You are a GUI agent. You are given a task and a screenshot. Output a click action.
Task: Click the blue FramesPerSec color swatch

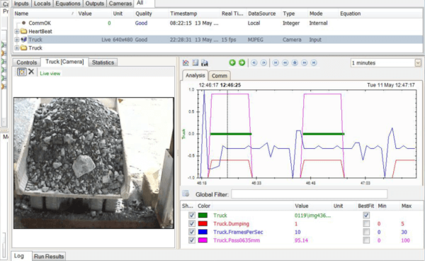203,232
